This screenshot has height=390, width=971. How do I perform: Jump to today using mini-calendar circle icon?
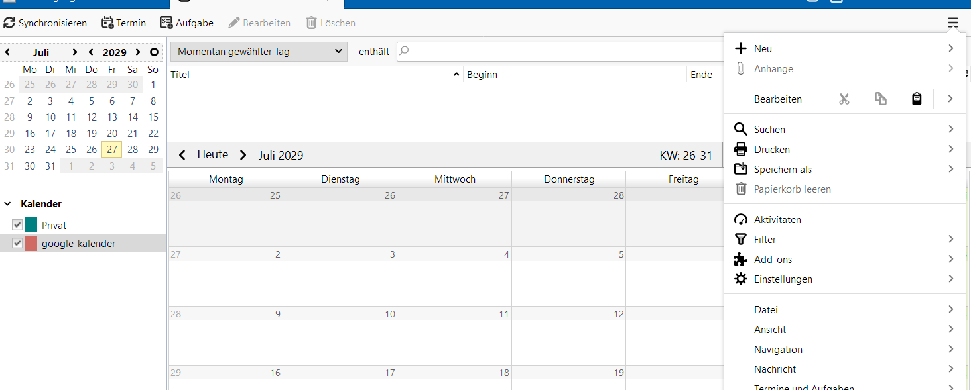click(x=154, y=52)
